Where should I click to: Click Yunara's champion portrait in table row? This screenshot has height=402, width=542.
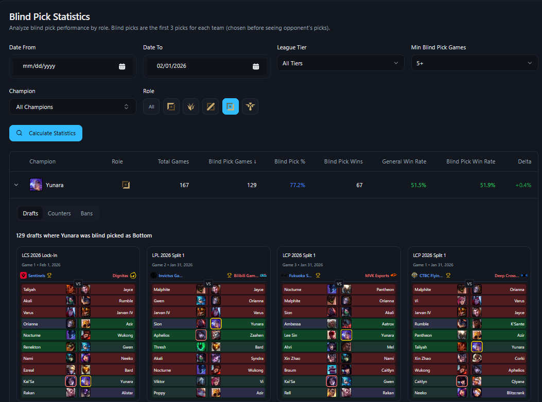coord(36,185)
